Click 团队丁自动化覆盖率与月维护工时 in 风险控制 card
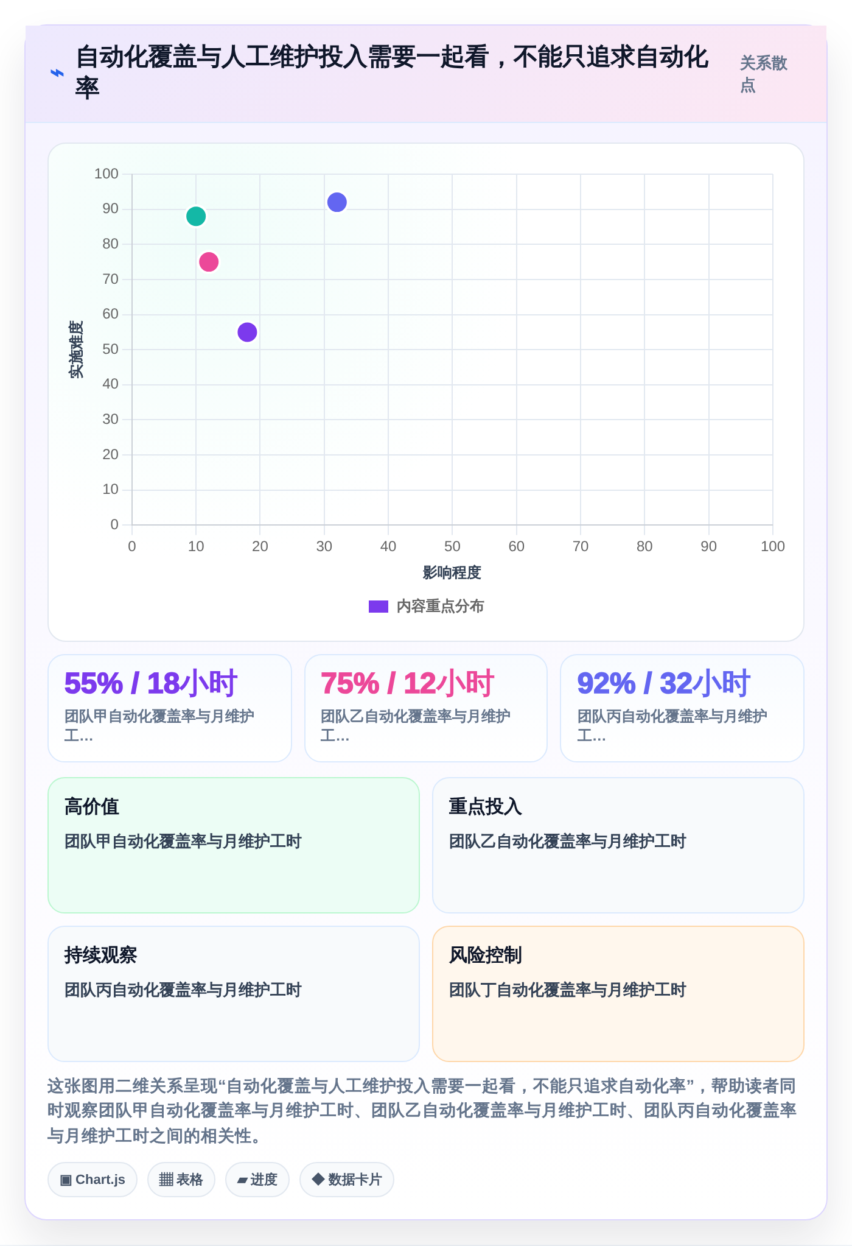The width and height of the screenshot is (852, 1246). pyautogui.click(x=568, y=990)
